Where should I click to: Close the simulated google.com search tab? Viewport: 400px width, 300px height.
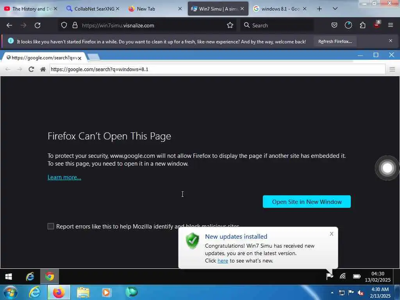pyautogui.click(x=80, y=59)
